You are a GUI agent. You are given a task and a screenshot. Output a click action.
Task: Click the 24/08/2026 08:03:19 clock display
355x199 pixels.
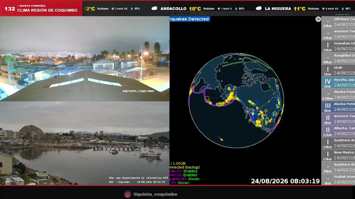tap(285, 181)
